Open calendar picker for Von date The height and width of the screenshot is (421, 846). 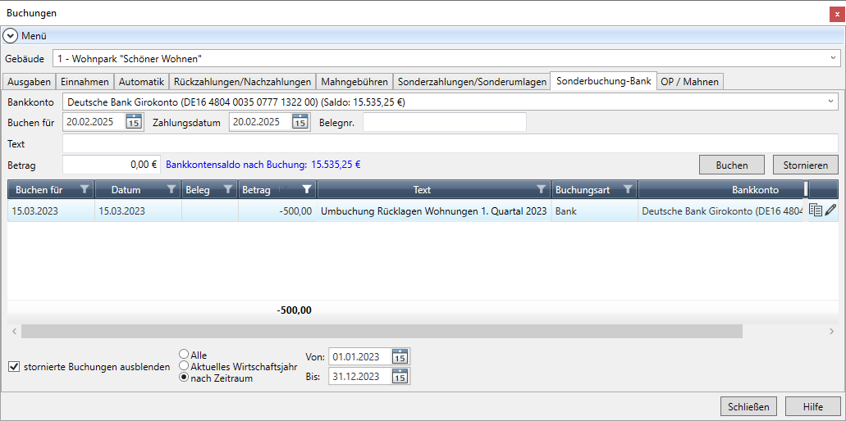click(400, 356)
